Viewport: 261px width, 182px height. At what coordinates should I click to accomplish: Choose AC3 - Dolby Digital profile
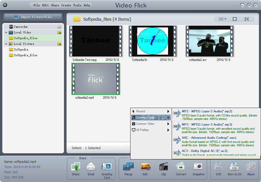click(x=216, y=152)
